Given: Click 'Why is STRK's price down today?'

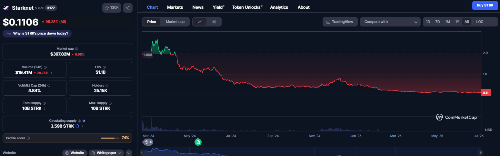Looking at the screenshot, I should coord(37,33).
